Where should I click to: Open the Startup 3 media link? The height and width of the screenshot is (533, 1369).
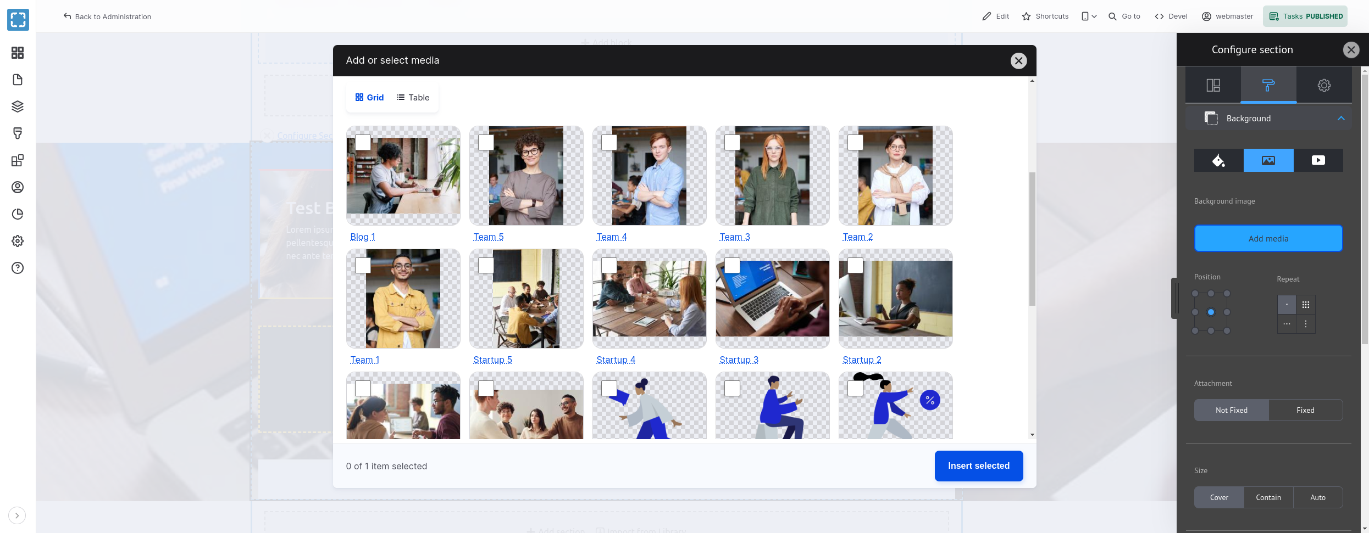point(739,360)
